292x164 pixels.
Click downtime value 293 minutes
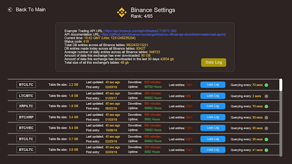click(x=152, y=93)
